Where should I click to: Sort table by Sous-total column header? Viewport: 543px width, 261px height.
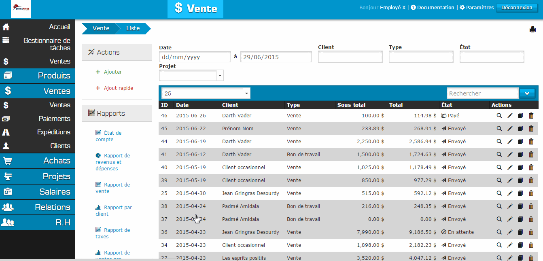[351, 105]
